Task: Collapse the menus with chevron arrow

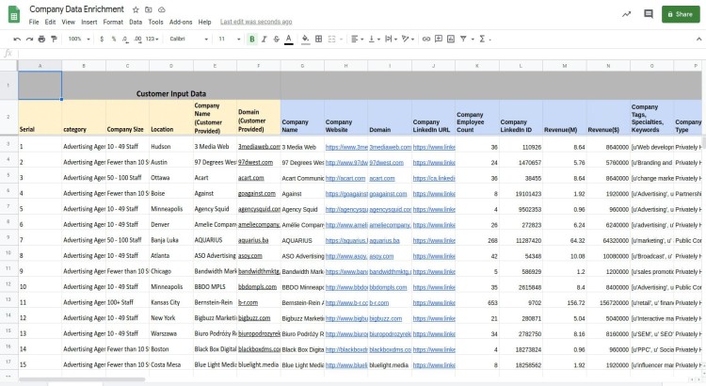Action: 698,40
